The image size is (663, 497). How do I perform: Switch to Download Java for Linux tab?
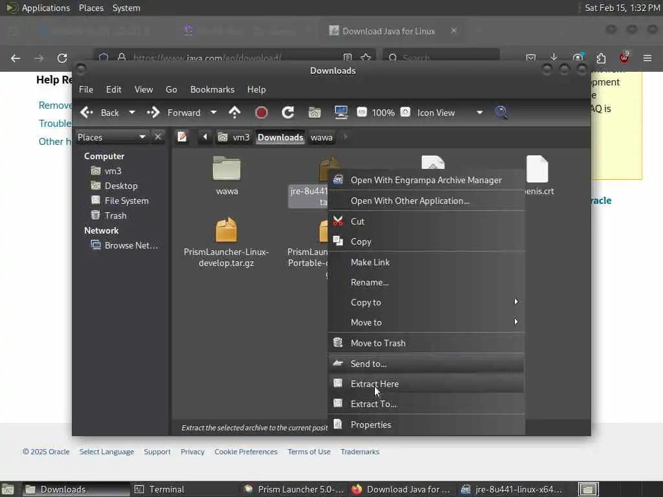pyautogui.click(x=388, y=31)
